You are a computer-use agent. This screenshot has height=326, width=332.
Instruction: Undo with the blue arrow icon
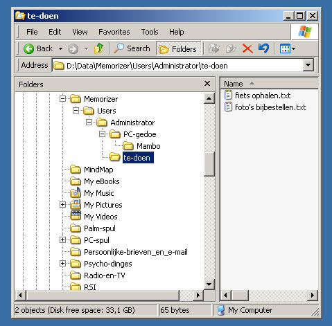[x=263, y=48]
